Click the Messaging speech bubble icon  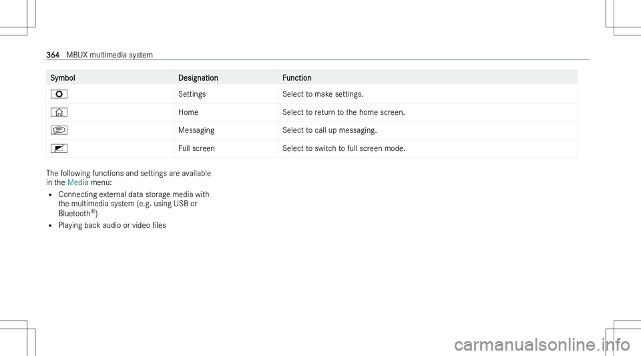[x=59, y=130]
